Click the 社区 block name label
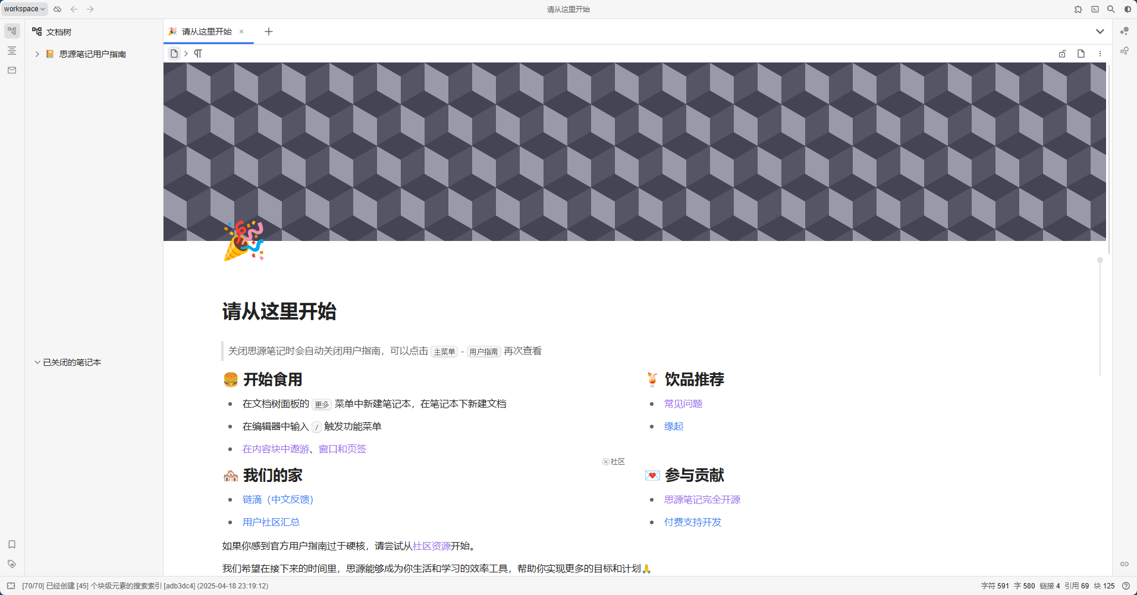This screenshot has height=595, width=1137. [614, 462]
